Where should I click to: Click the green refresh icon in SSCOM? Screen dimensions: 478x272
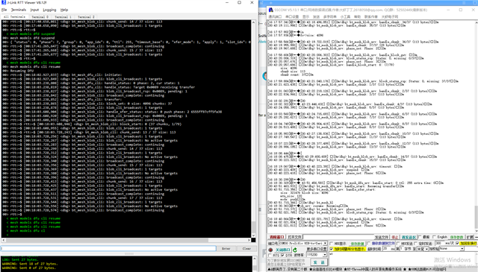point(295,250)
